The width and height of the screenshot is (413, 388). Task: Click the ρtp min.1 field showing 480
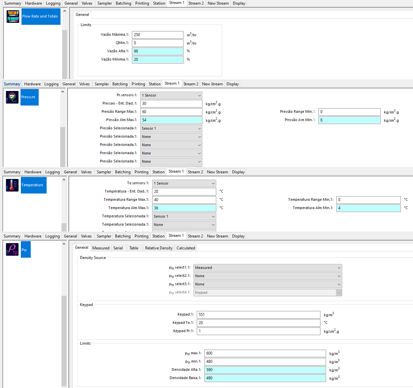tap(265, 362)
